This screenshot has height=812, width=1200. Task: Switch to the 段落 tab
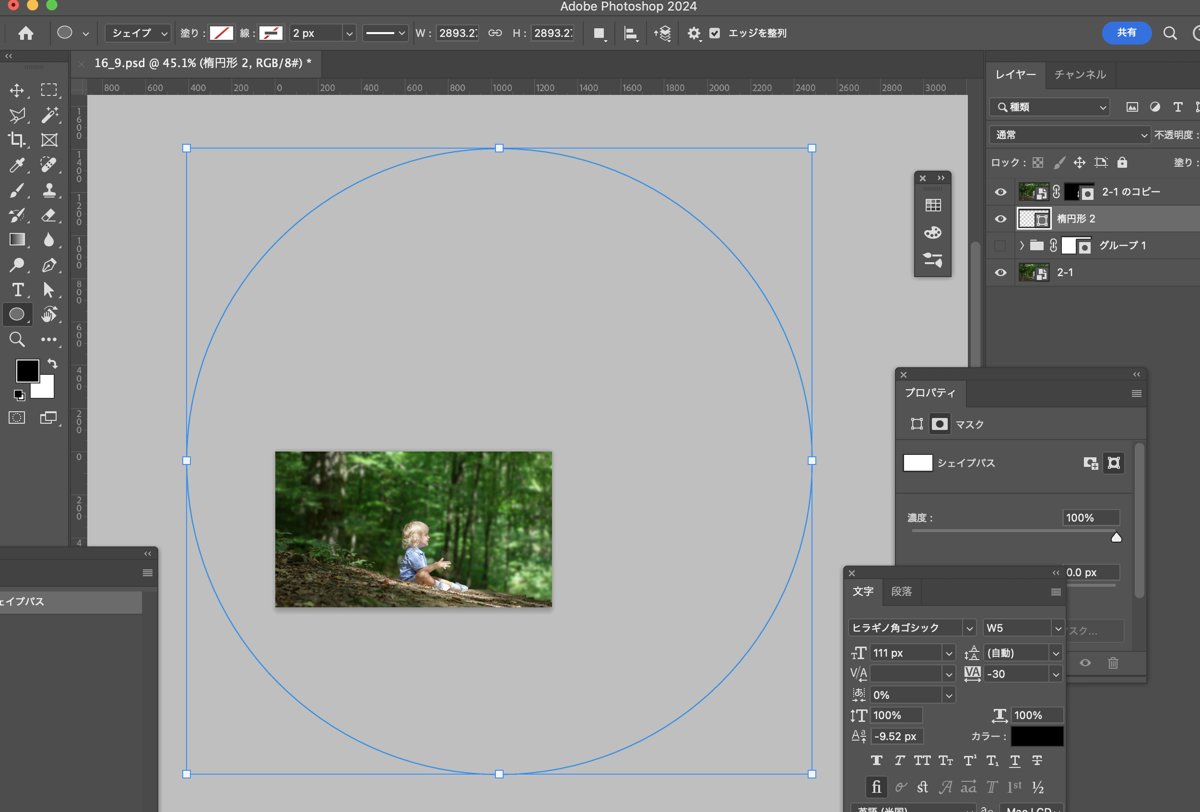click(x=901, y=591)
